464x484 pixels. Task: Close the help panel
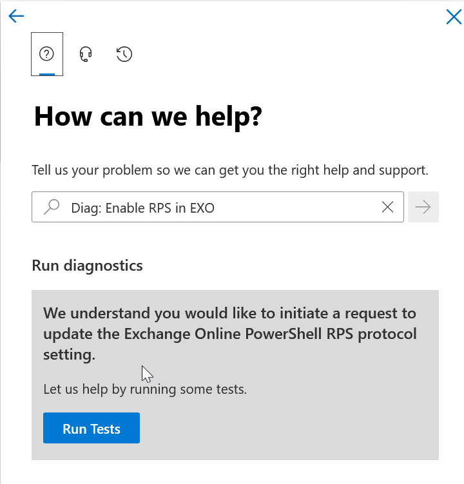tap(454, 17)
